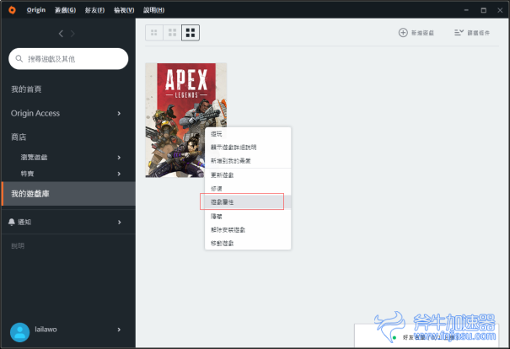The image size is (510, 349).
Task: Choose 新增到我的最愛 in context menu
Action: point(248,161)
